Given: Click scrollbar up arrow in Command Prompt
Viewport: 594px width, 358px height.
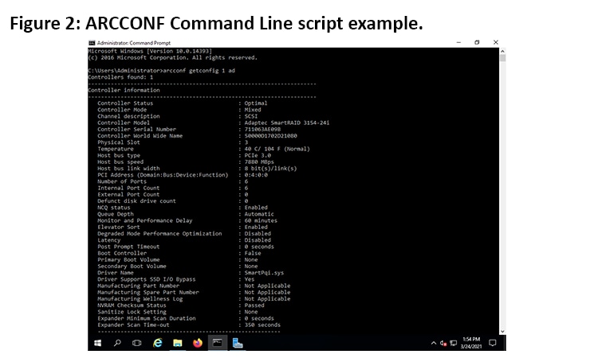Looking at the screenshot, I should click(x=502, y=51).
